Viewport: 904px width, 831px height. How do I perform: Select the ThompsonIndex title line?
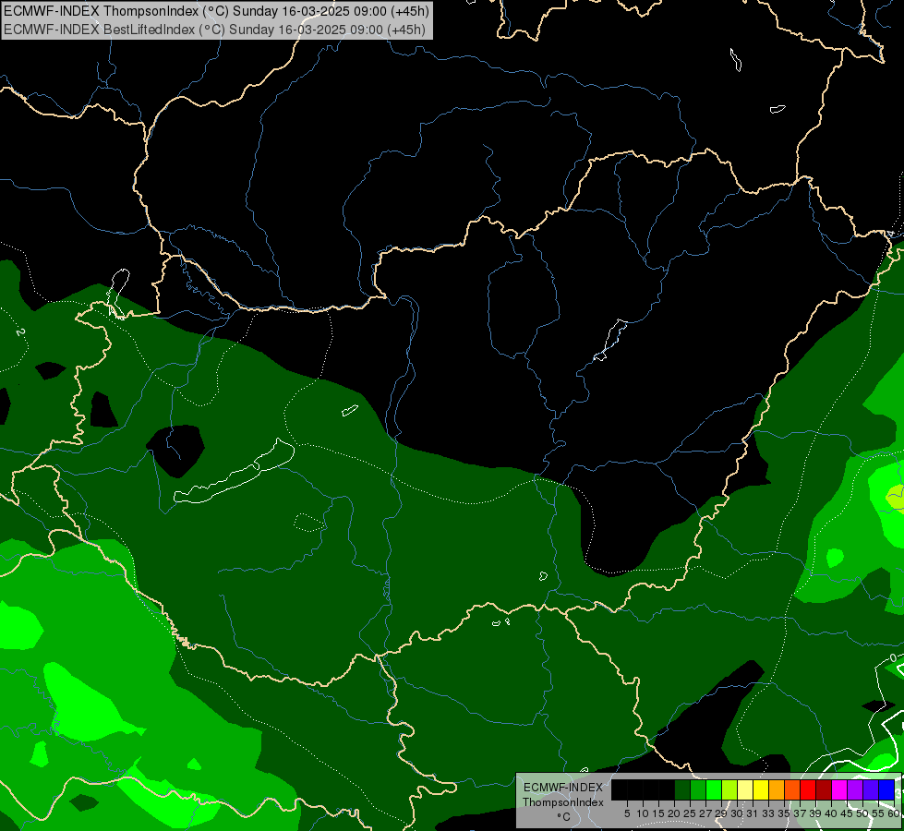click(216, 11)
